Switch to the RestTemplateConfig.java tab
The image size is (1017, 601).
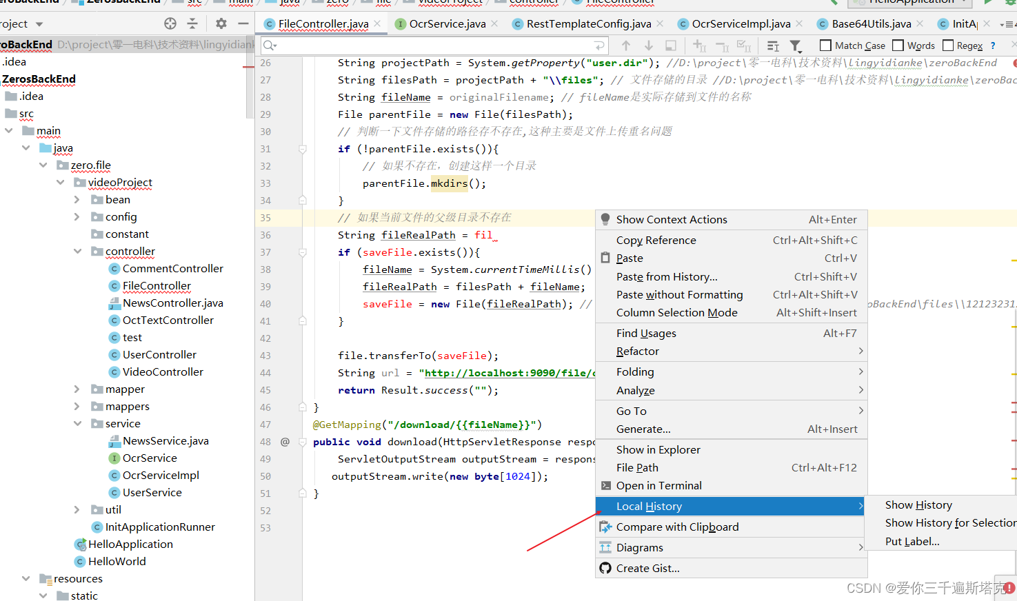point(589,24)
